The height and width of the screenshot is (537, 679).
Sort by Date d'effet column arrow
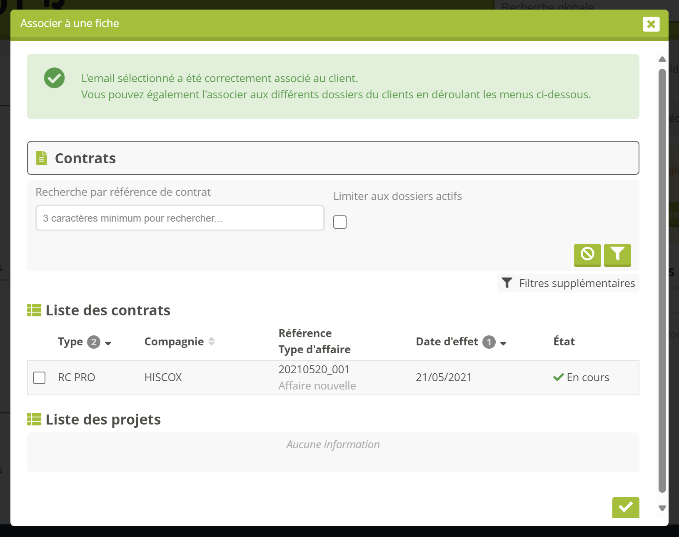pos(503,343)
